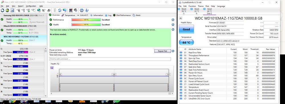Open Language menu in CrystalDiskInfo
The height and width of the screenshot is (104, 285).
pos(221,6)
